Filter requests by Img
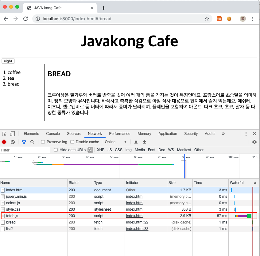 [x=128, y=150]
